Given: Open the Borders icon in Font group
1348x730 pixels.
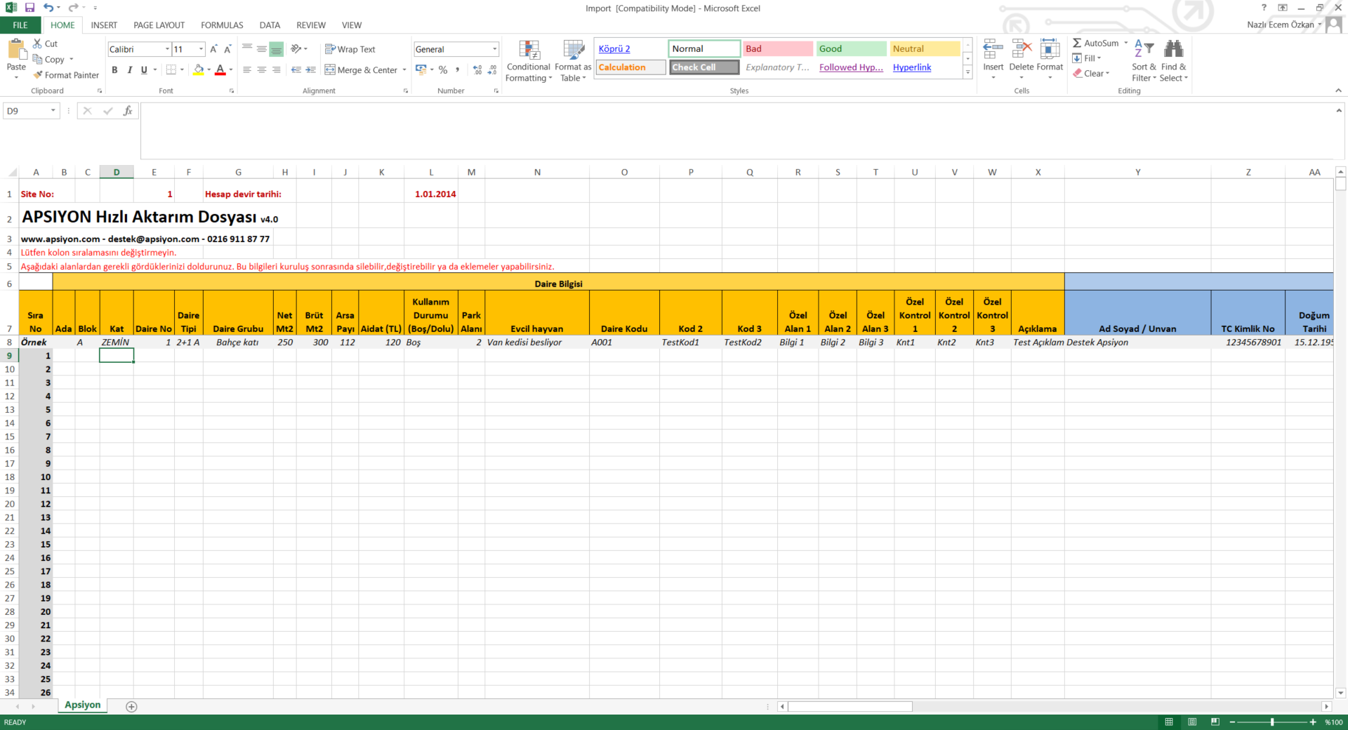Looking at the screenshot, I should [171, 69].
